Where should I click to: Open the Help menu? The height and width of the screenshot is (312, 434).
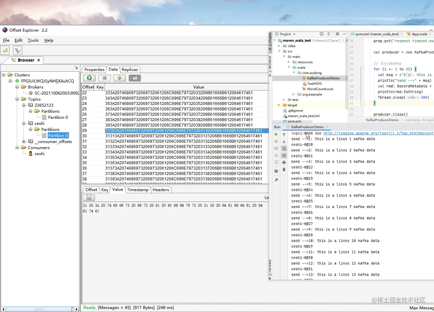49,40
